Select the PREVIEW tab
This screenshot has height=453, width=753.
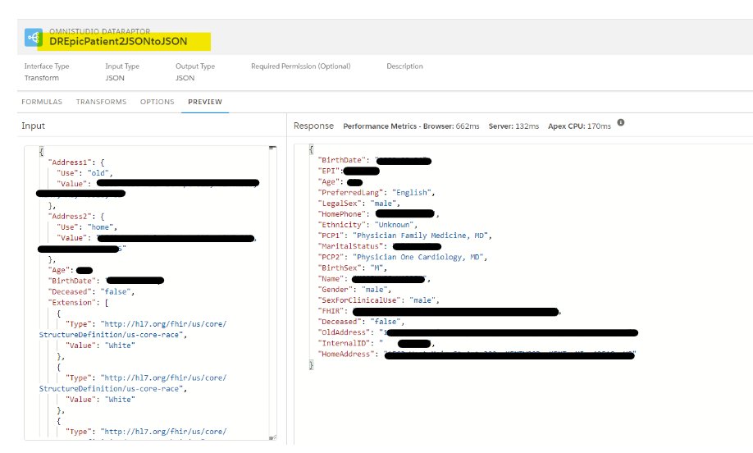pos(205,102)
